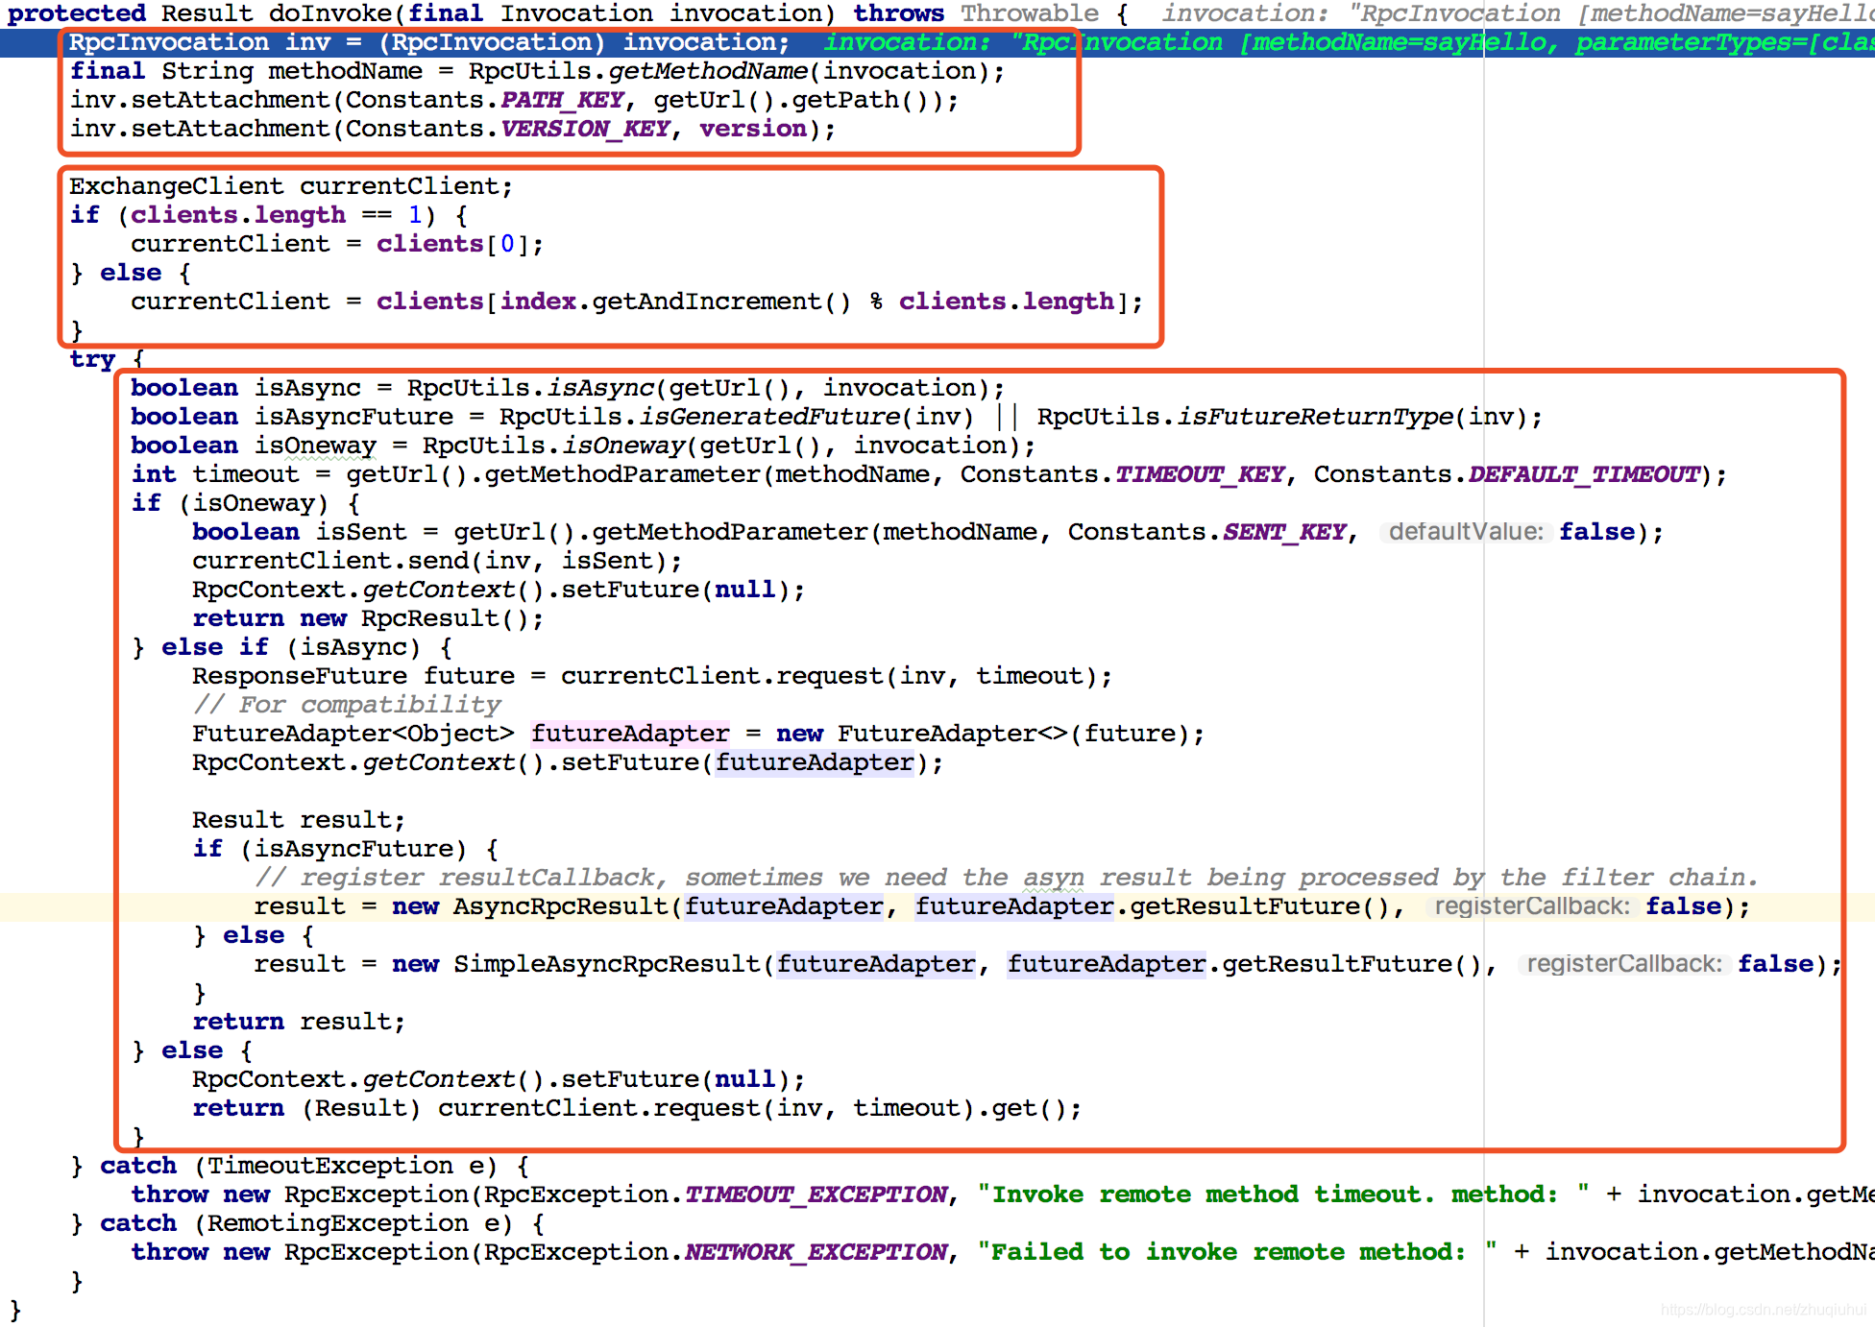Click the highlighted 'futureAdapter' variable declaration
Screen dimensions: 1875x1327
[630, 734]
